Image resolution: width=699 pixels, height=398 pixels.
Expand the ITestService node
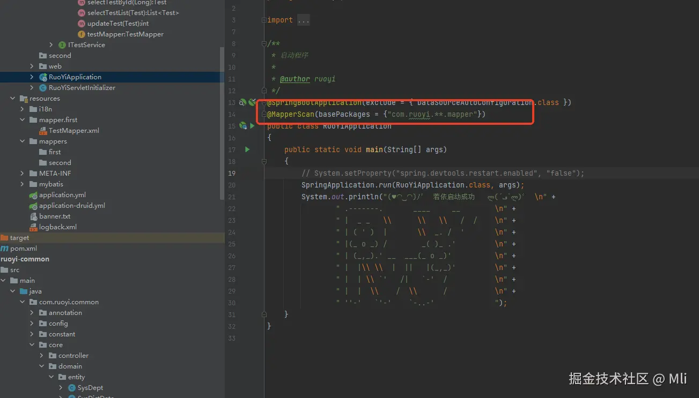(x=51, y=45)
